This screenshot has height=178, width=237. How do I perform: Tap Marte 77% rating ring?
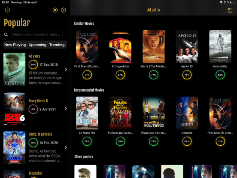pos(154,75)
